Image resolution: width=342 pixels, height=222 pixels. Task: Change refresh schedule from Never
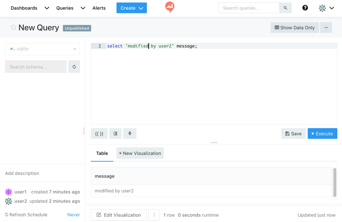point(73,215)
